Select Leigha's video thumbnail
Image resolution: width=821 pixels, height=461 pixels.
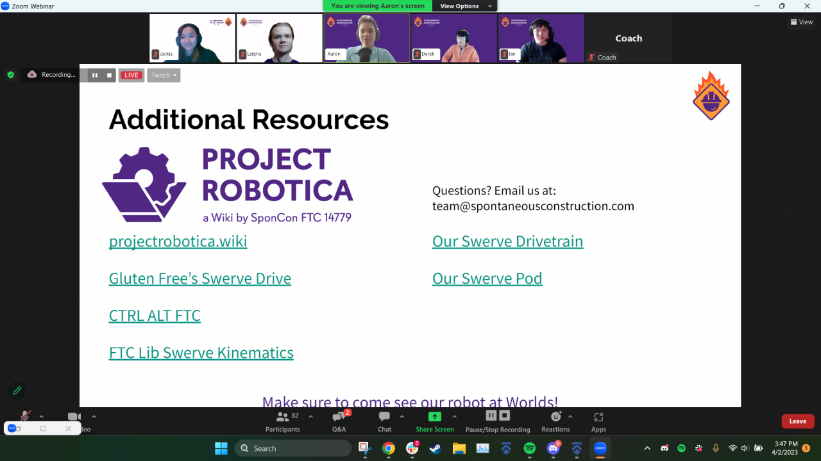(x=280, y=38)
